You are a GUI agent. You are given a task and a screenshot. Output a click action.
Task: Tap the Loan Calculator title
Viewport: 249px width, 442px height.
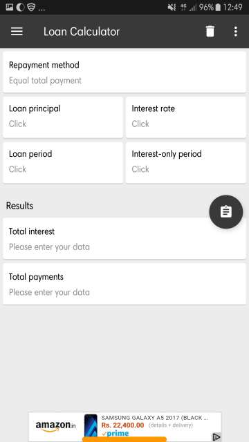82,31
